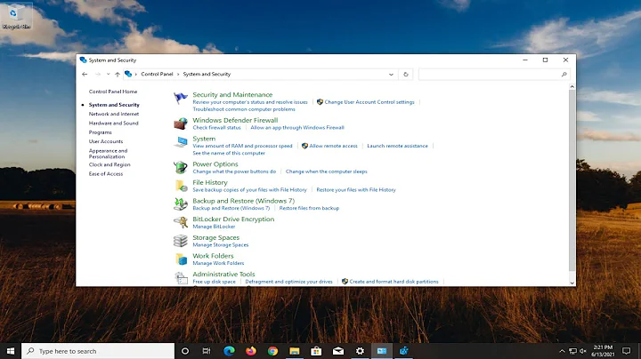Click the volume speaker icon in system tray
This screenshot has width=641, height=359.
click(x=583, y=351)
